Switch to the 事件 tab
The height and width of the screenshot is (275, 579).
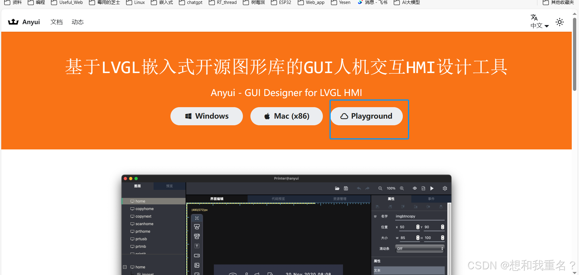click(431, 199)
